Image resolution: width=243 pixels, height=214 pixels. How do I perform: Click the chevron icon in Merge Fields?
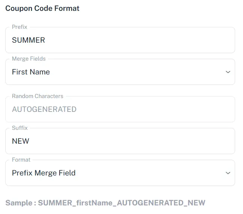click(x=228, y=72)
